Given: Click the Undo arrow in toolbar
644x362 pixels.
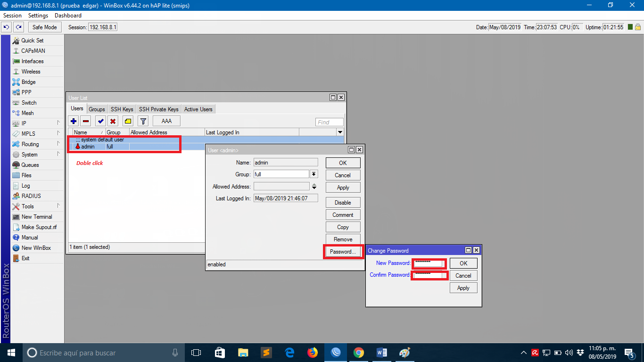Looking at the screenshot, I should pyautogui.click(x=7, y=27).
